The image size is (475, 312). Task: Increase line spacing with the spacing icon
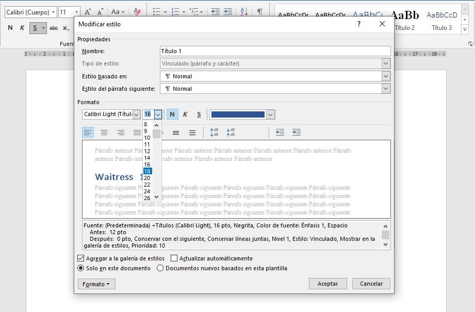coord(214,133)
